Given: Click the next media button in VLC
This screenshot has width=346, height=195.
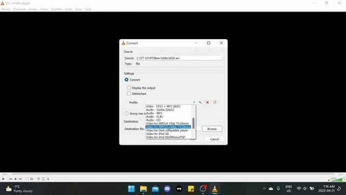Looking at the screenshot, I should pyautogui.click(x=21, y=179).
